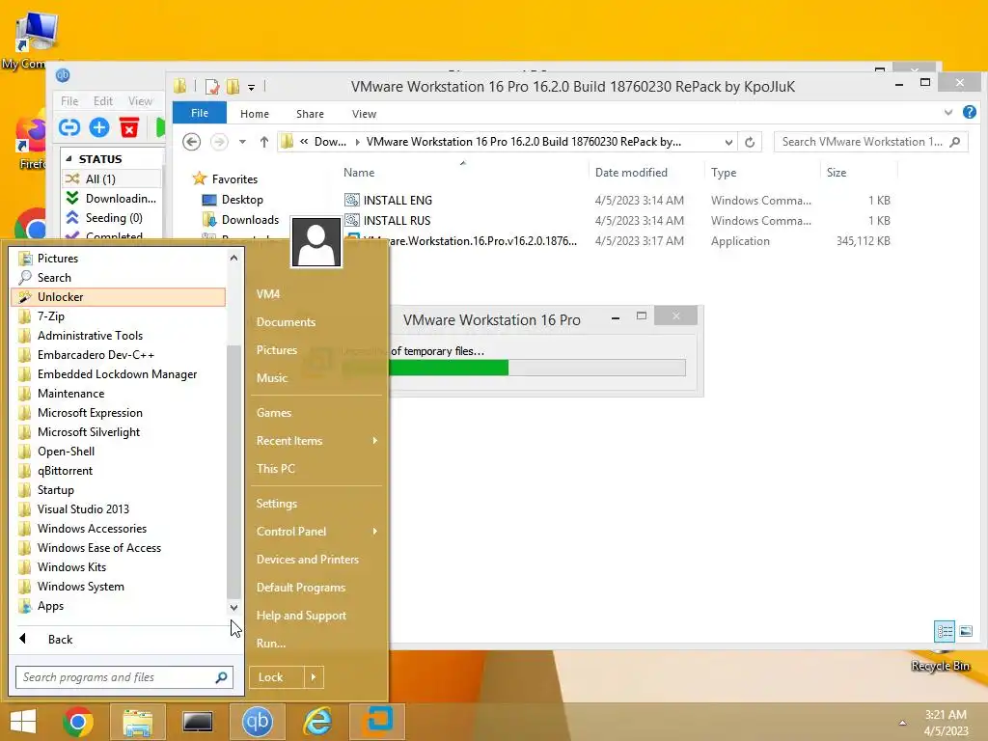Select INSTALL RUS file
The image size is (988, 741).
point(397,221)
